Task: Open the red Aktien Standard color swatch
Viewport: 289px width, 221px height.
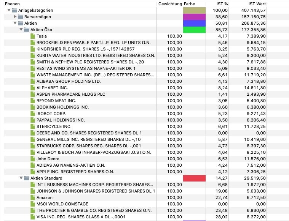Action: point(194,178)
